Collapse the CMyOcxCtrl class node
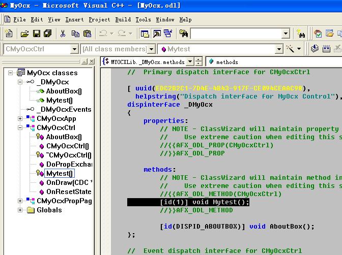342x255 pixels. click(x=20, y=127)
